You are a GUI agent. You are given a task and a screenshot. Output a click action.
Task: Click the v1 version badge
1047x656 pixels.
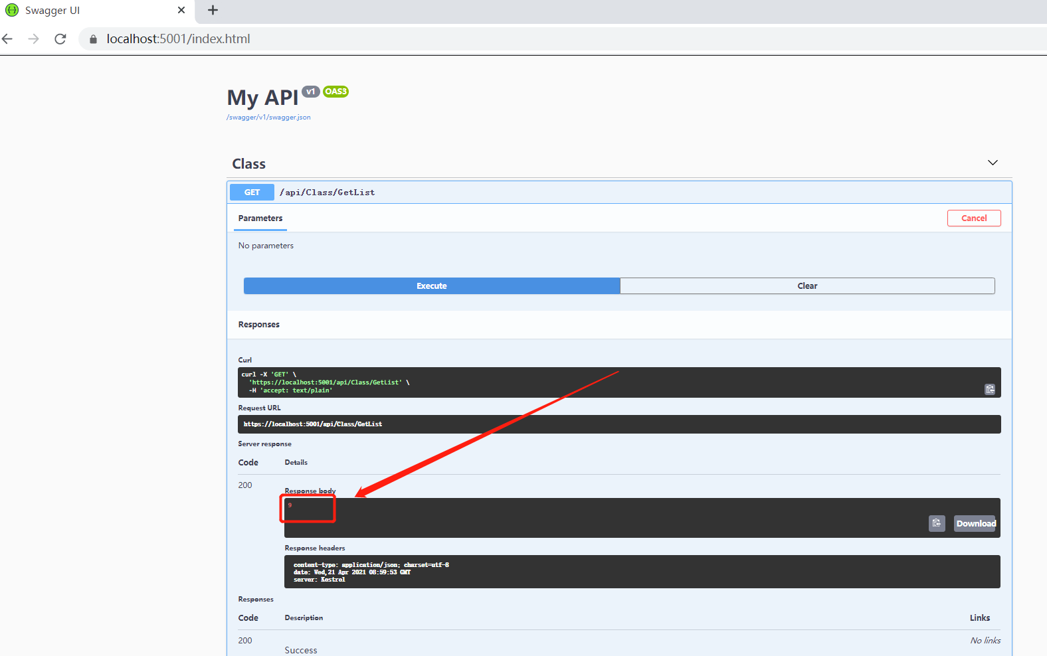310,92
